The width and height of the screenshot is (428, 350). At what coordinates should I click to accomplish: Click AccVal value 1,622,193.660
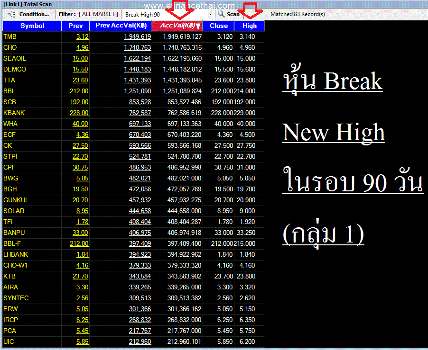[182, 58]
